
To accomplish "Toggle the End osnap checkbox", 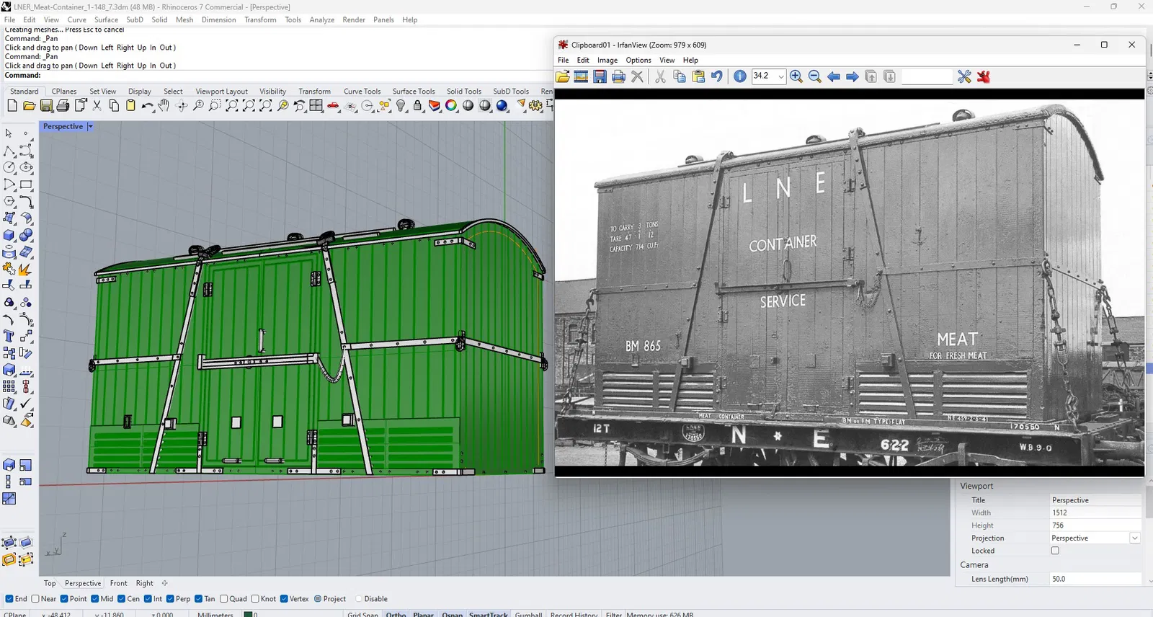I will point(9,599).
